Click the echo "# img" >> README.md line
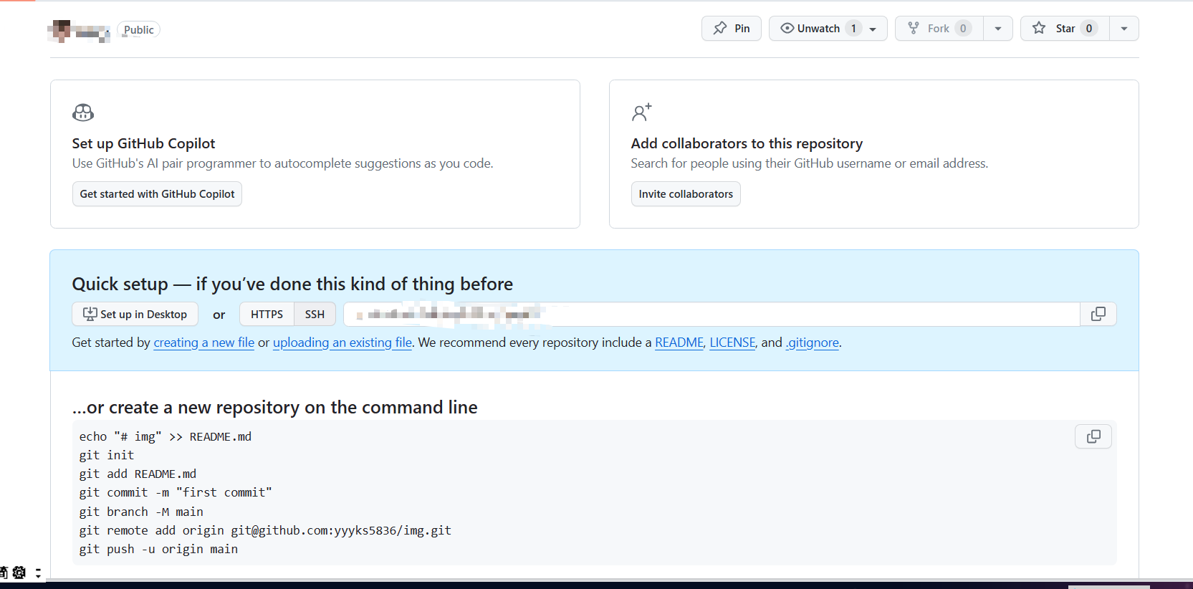The width and height of the screenshot is (1193, 589). (x=166, y=436)
